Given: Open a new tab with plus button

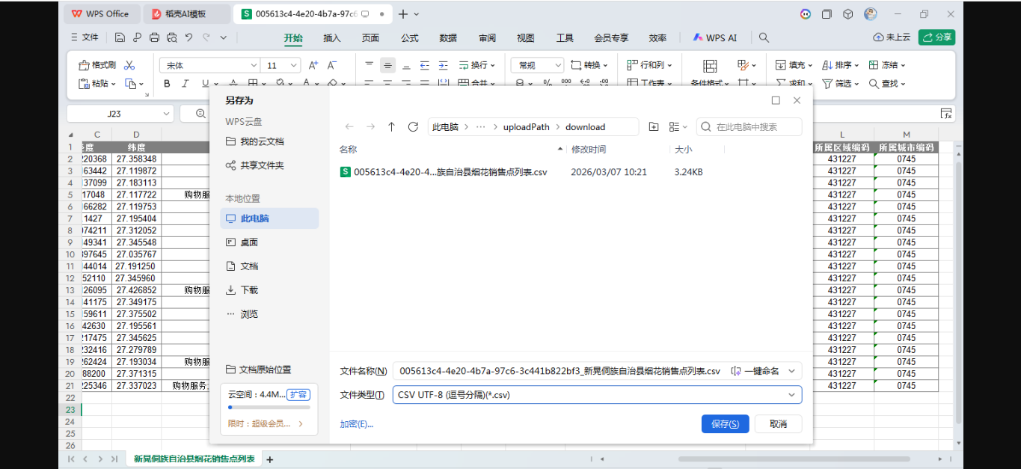Looking at the screenshot, I should [x=403, y=13].
